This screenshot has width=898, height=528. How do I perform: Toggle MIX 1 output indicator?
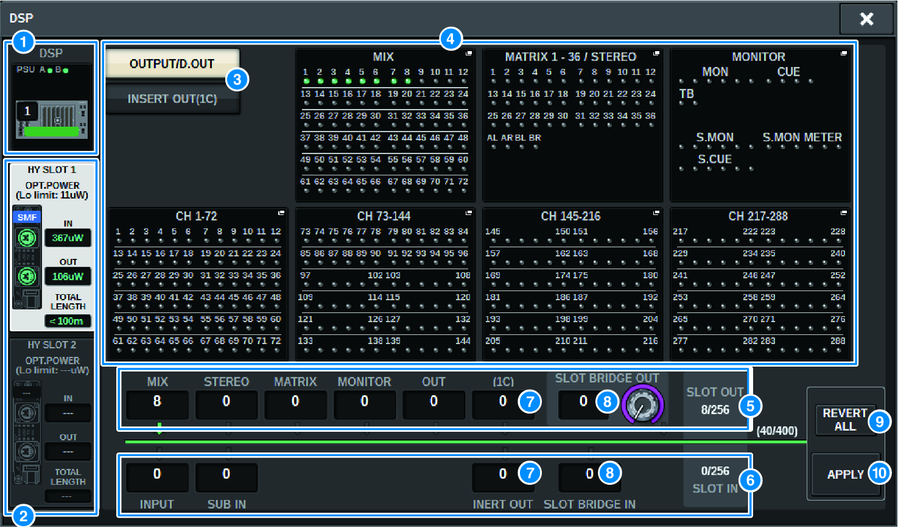pyautogui.click(x=306, y=81)
